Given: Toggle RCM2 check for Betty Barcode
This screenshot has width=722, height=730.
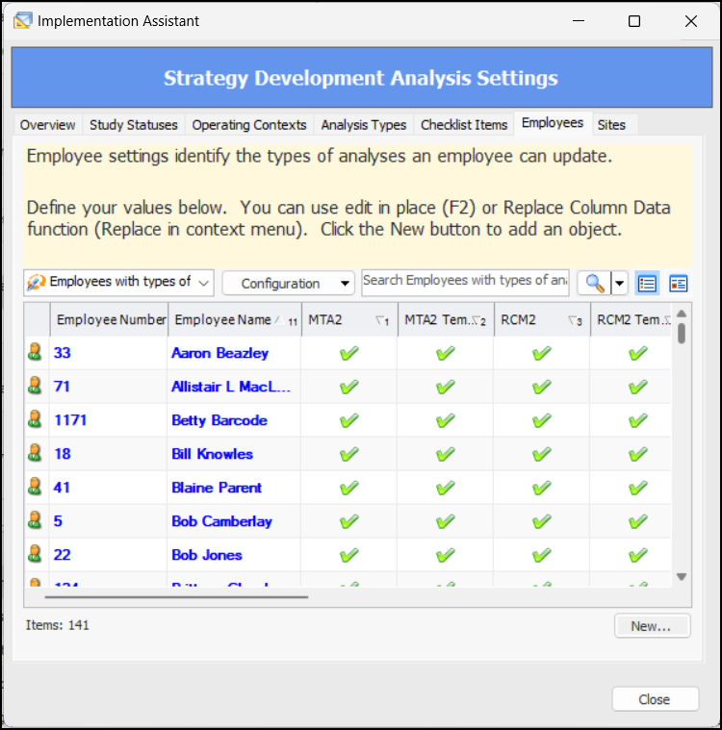Looking at the screenshot, I should (x=542, y=420).
